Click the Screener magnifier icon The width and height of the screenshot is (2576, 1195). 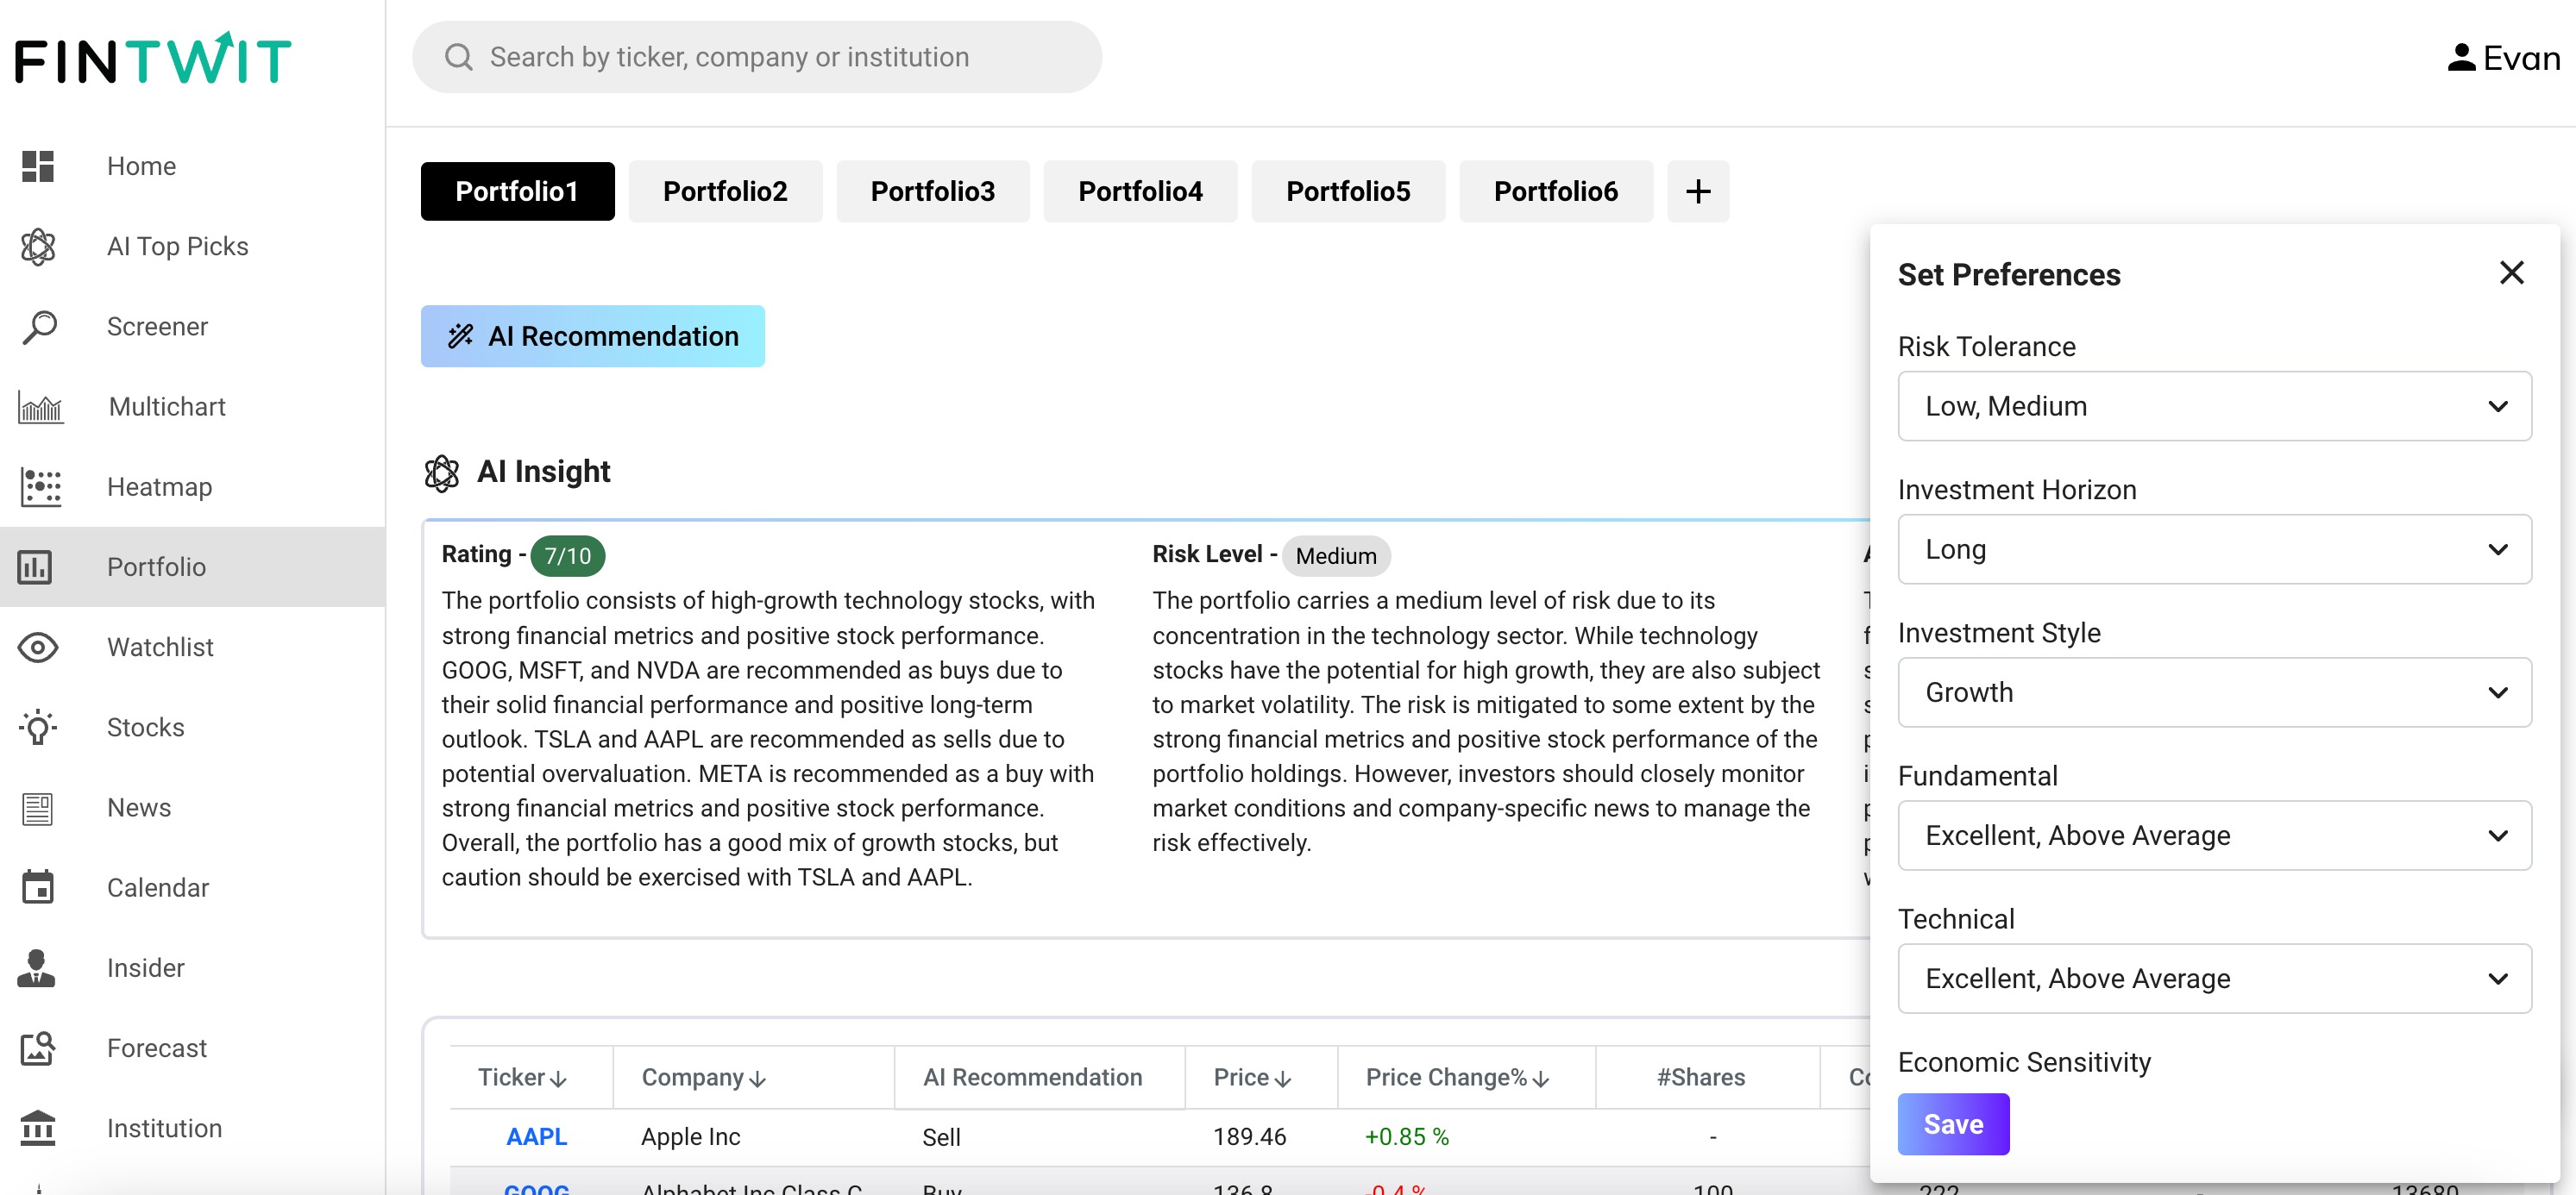click(39, 327)
